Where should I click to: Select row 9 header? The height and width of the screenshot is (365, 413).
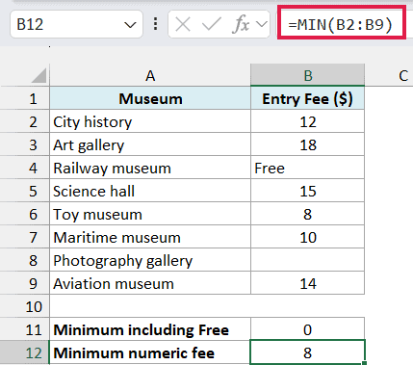[25, 283]
